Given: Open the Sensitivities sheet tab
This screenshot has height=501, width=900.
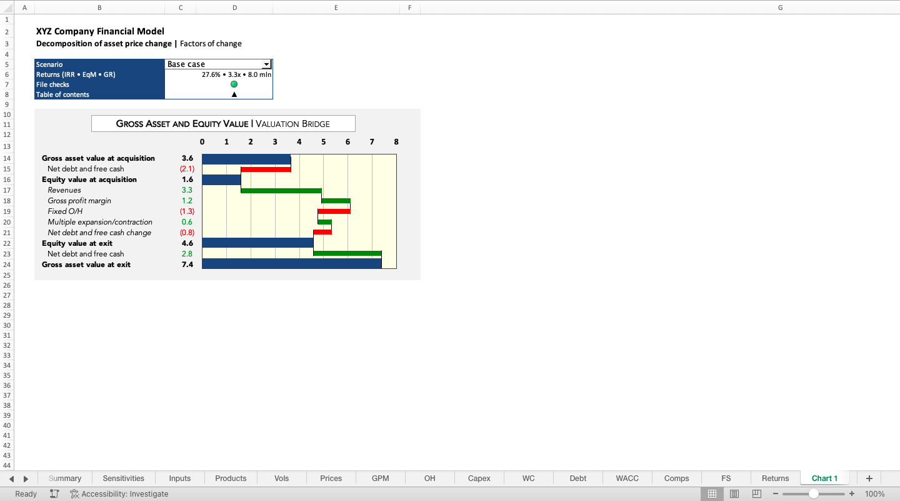Looking at the screenshot, I should coord(123,478).
